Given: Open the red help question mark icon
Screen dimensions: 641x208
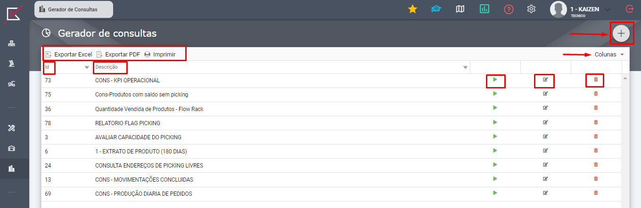Looking at the screenshot, I should [509, 9].
